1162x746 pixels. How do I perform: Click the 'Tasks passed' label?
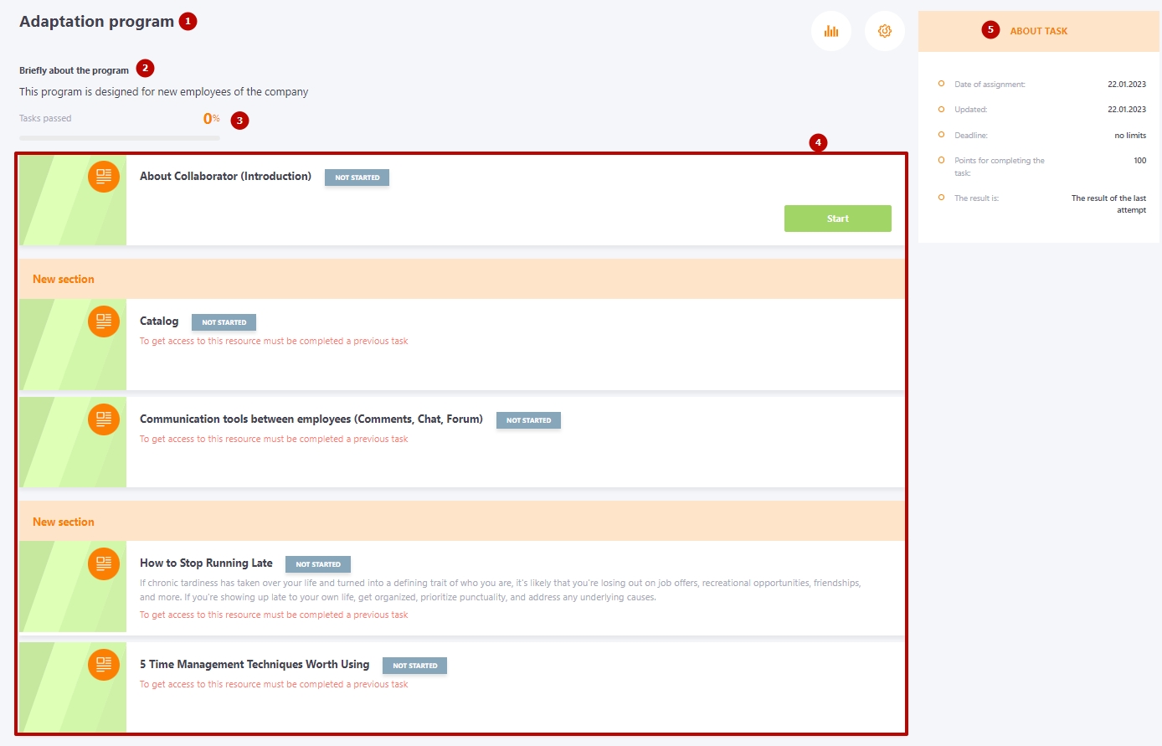click(45, 119)
